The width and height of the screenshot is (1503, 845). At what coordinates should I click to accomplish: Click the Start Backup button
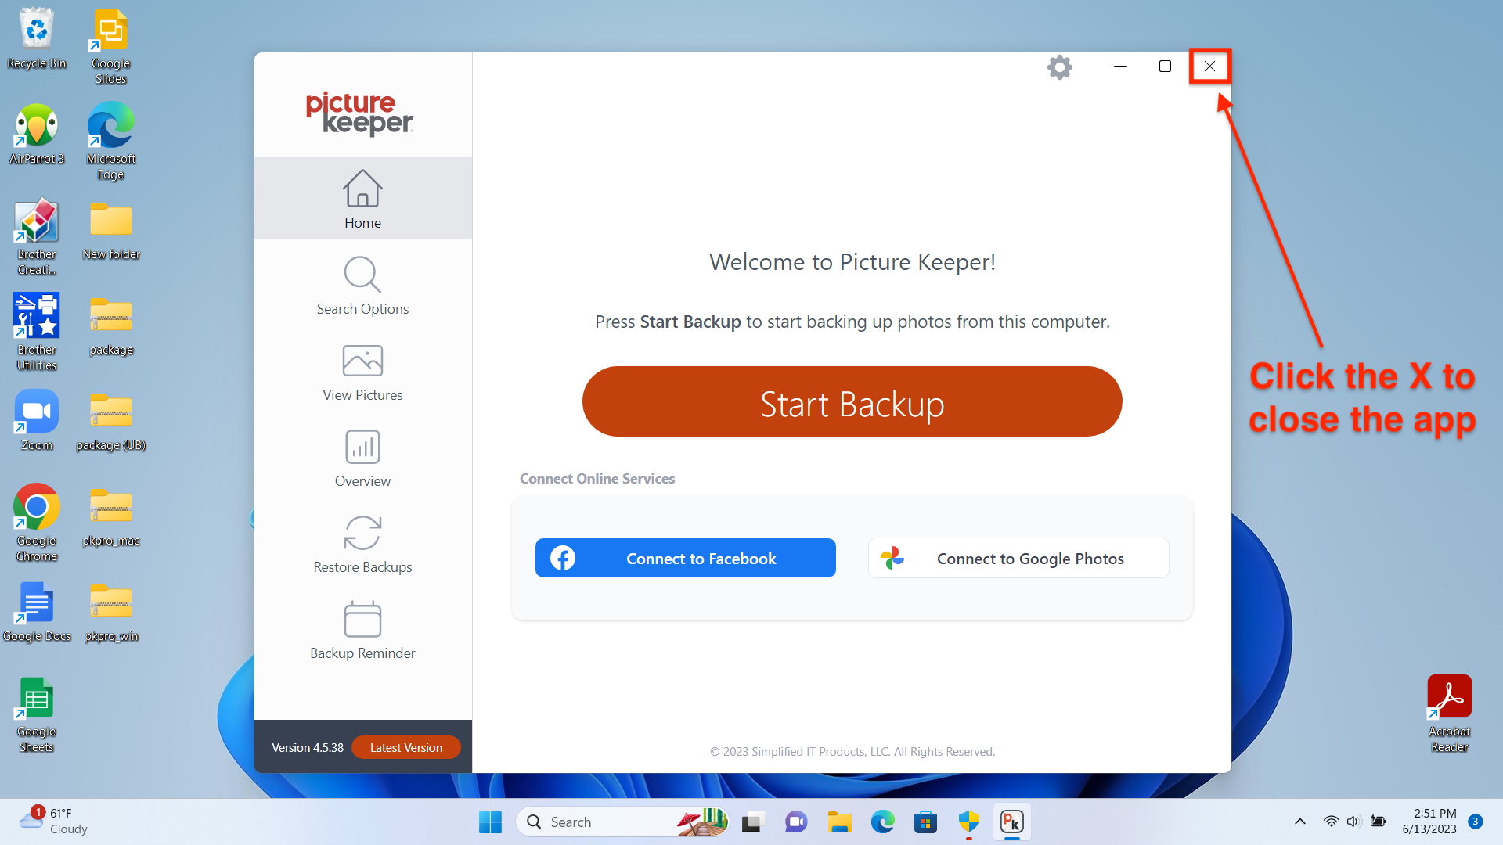[x=852, y=401]
